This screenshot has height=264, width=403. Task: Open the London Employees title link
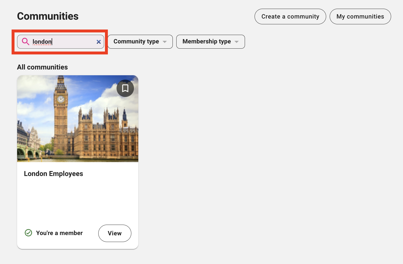54,174
